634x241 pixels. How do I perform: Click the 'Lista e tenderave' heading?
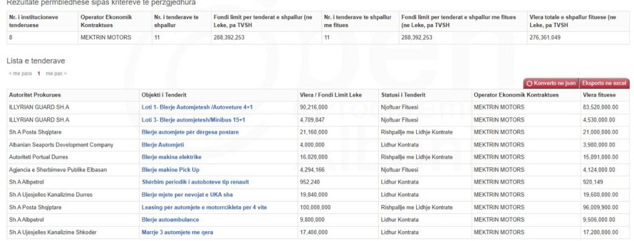tap(35, 61)
